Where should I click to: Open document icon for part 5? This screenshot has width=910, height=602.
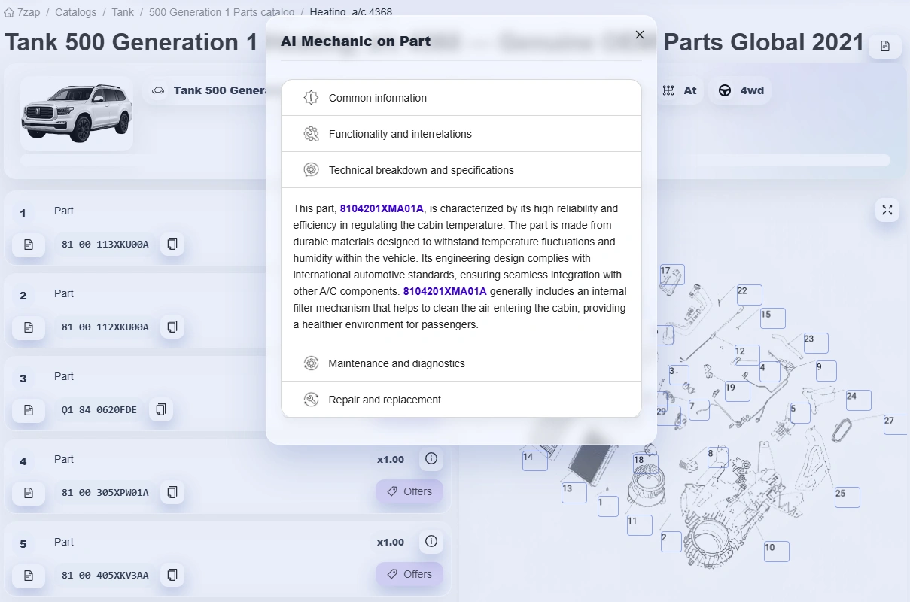tap(29, 576)
